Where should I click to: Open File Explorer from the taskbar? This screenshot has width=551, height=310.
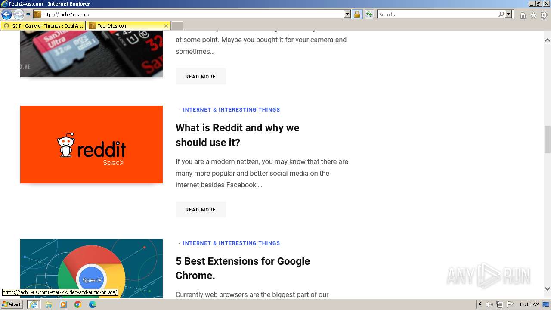[x=49, y=304]
